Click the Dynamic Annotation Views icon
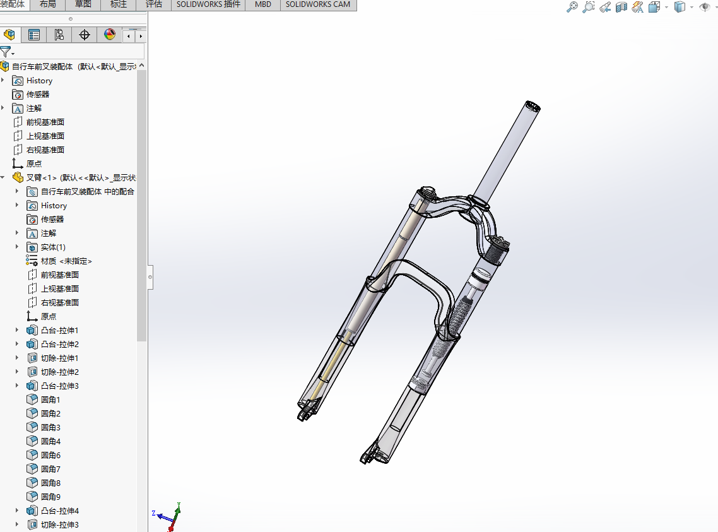 [637, 7]
